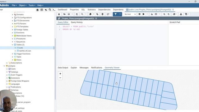Viewport: 199px width, 112px height.
Task: Open the Messages tab
Action: point(84,68)
